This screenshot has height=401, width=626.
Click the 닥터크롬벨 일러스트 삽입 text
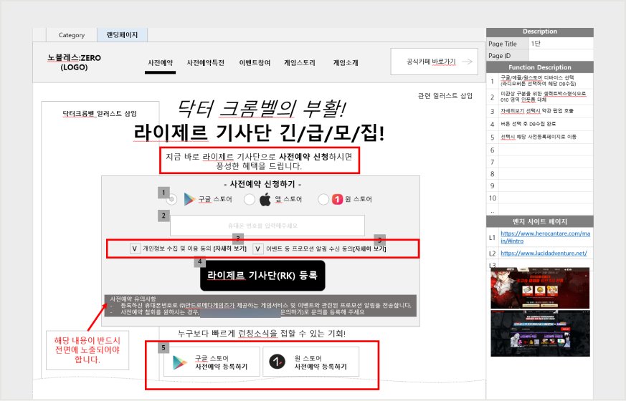[100, 114]
